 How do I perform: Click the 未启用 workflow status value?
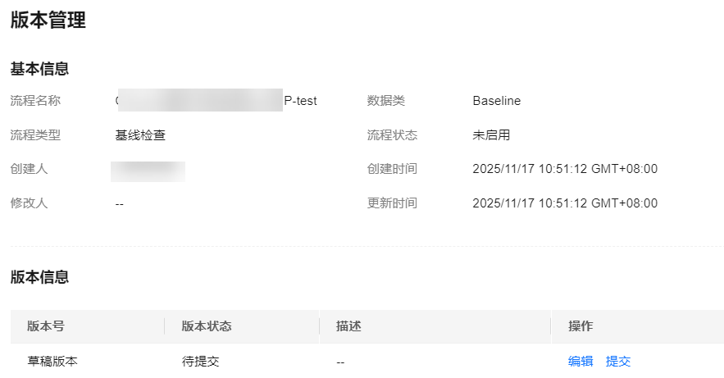(x=491, y=135)
